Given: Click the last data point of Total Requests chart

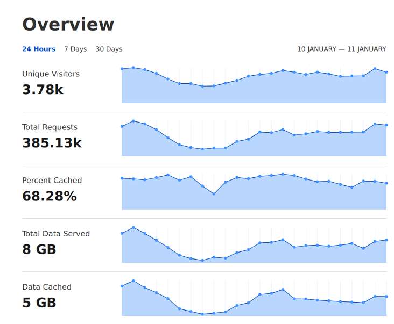Looking at the screenshot, I should 386,125.
